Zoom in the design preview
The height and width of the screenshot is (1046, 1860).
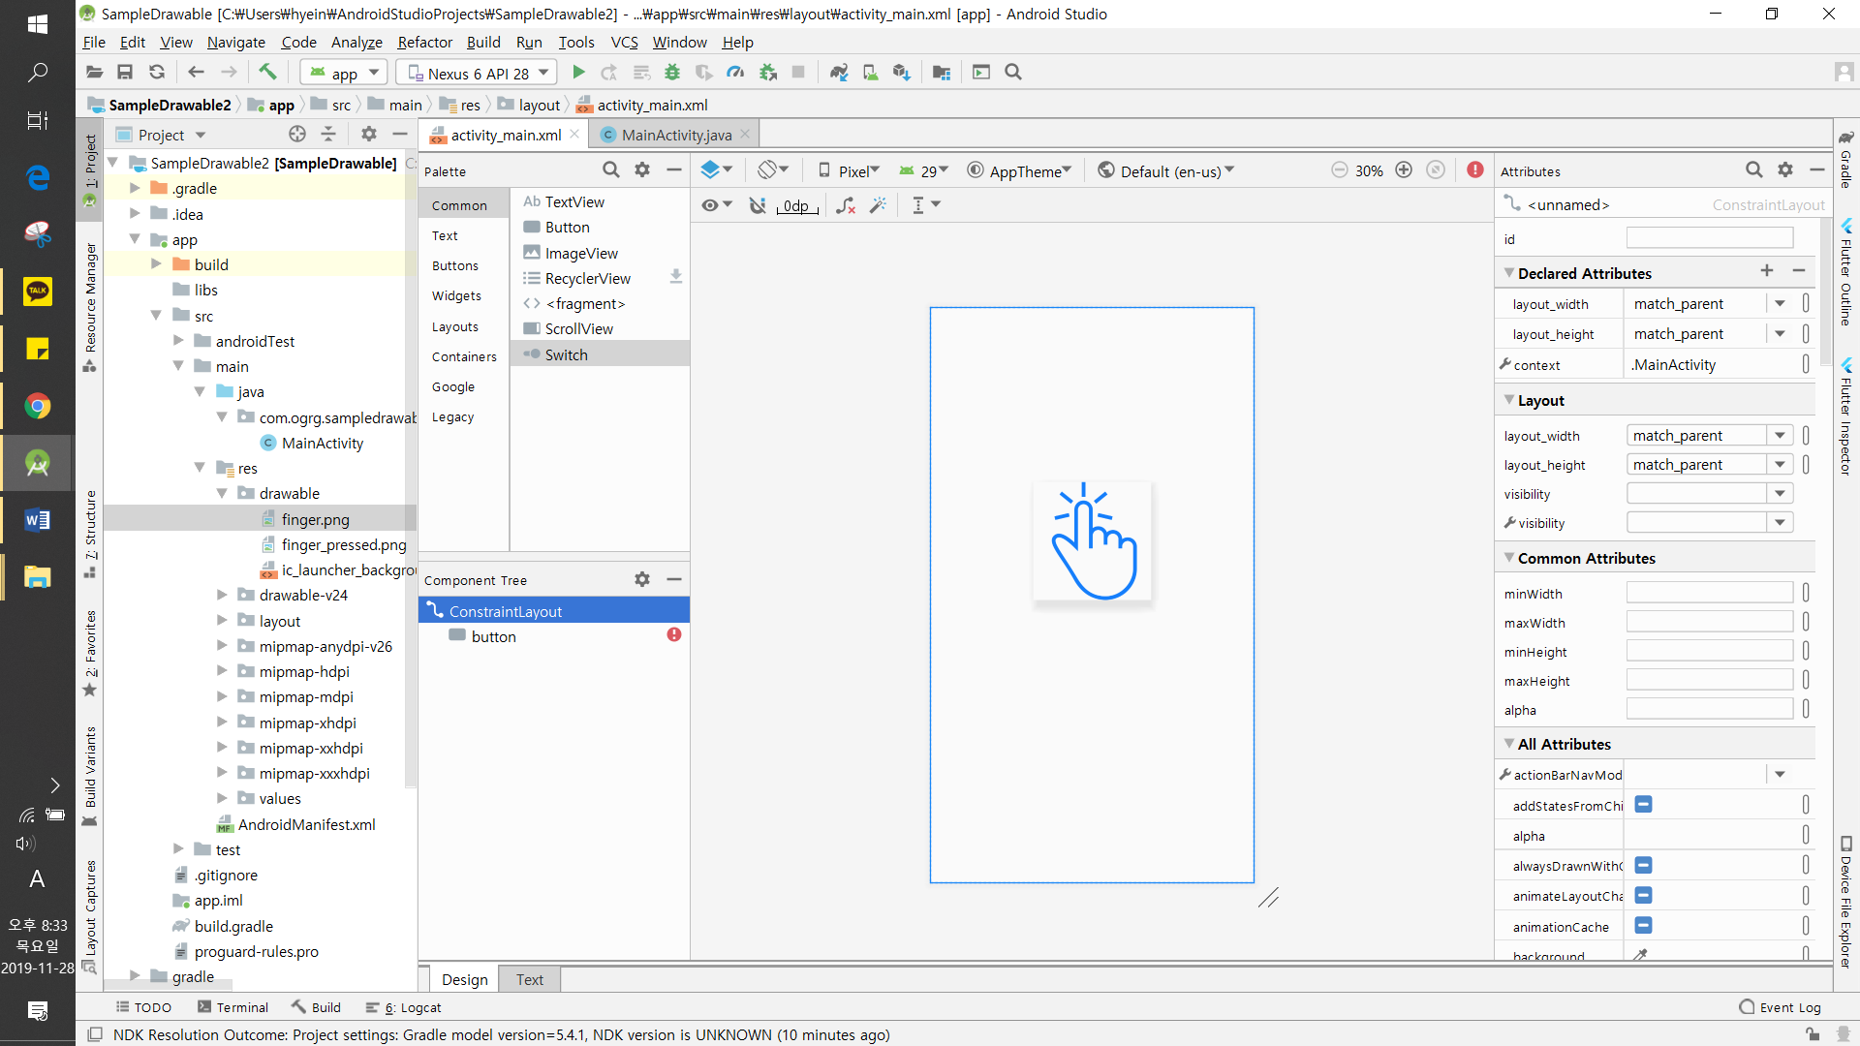(x=1404, y=170)
